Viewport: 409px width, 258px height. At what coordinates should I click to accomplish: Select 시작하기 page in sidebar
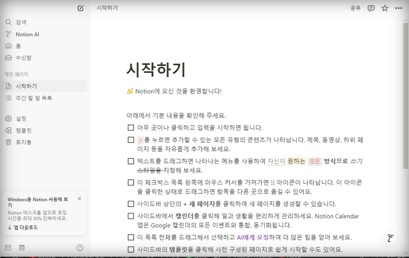(44, 86)
